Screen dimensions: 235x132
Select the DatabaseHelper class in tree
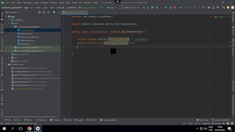point(28,30)
